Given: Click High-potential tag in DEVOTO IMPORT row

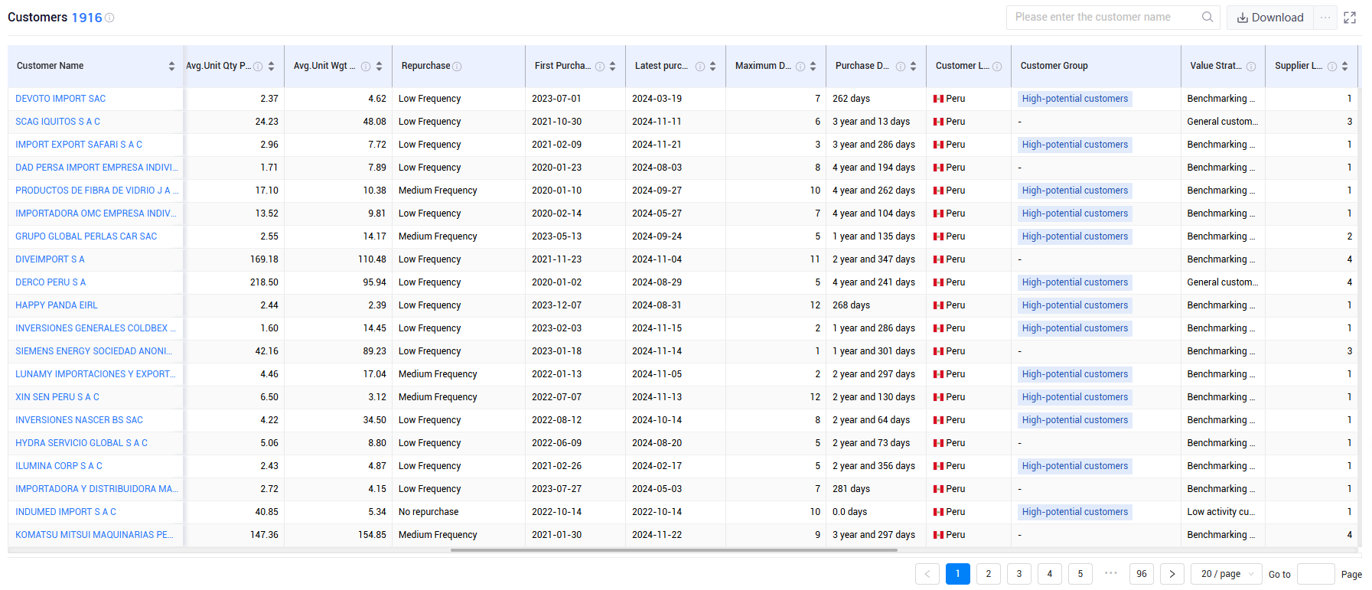Looking at the screenshot, I should point(1074,99).
